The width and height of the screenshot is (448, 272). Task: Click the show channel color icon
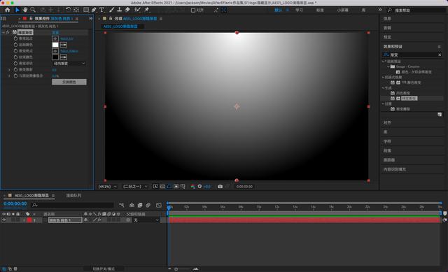[x=193, y=187]
